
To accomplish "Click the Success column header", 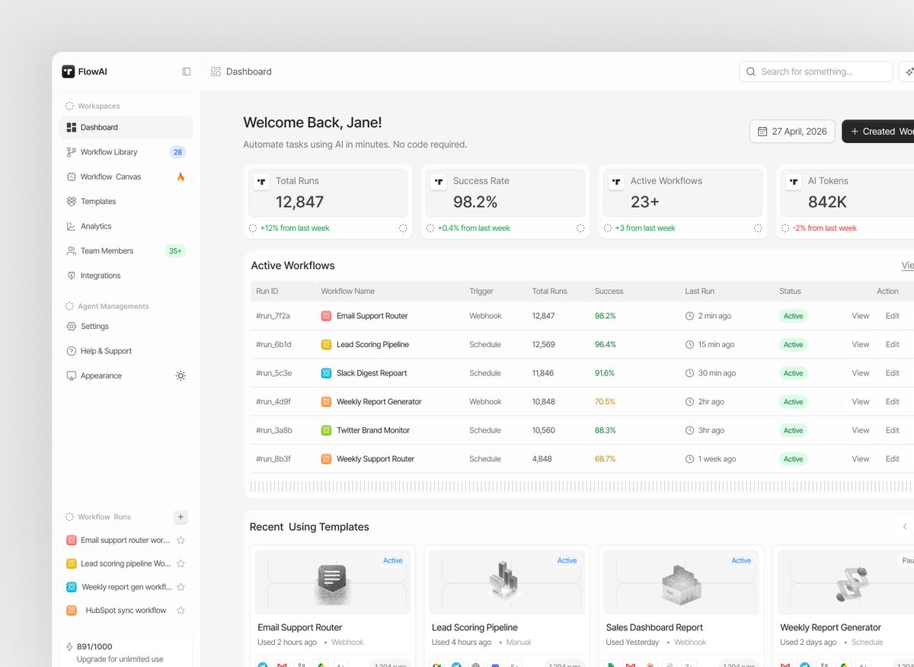I will [609, 292].
